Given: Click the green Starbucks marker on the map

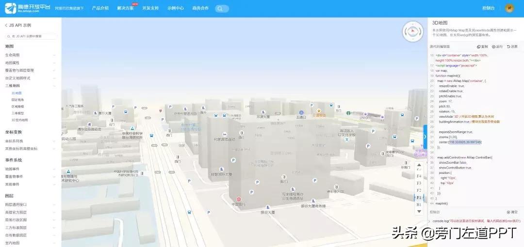Looking at the screenshot, I should coord(348,113).
